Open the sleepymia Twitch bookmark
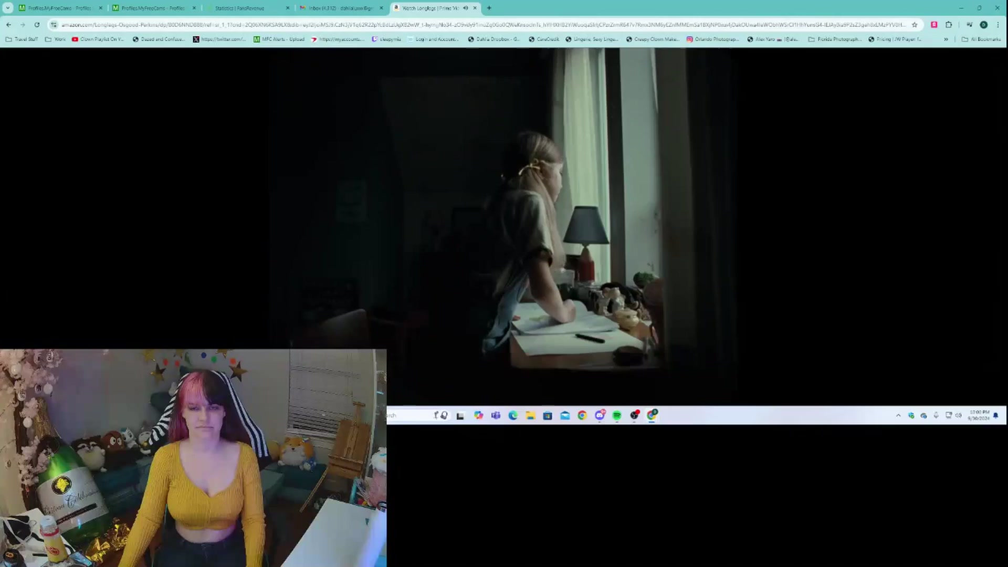1008x567 pixels. [x=386, y=39]
